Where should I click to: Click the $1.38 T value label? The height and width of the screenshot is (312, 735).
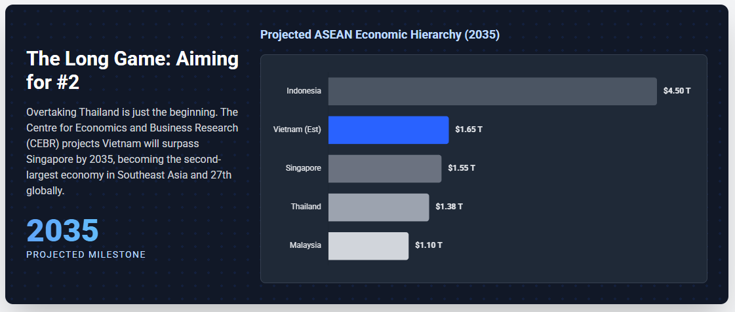[x=449, y=207]
